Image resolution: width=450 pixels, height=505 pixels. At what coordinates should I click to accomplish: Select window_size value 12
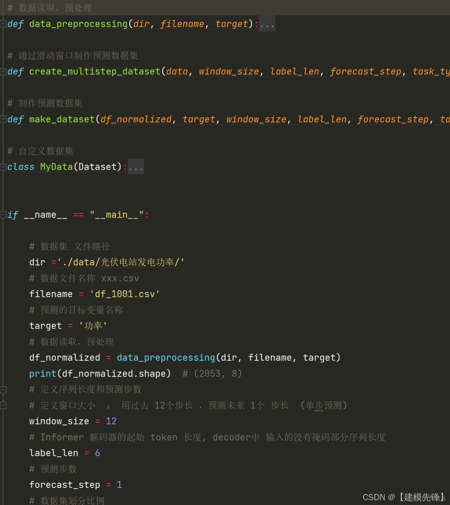pyautogui.click(x=111, y=421)
